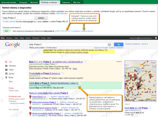The width and height of the screenshot is (158, 117).
Task: Open the Domovská stránka tab
Action: click(x=9, y=2)
